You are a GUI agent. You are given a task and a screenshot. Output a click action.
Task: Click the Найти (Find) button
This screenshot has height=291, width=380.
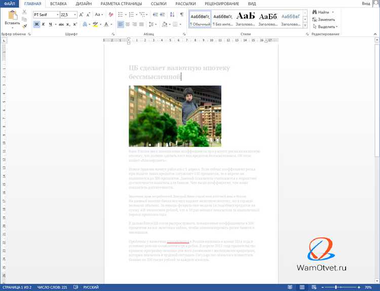pyautogui.click(x=323, y=12)
